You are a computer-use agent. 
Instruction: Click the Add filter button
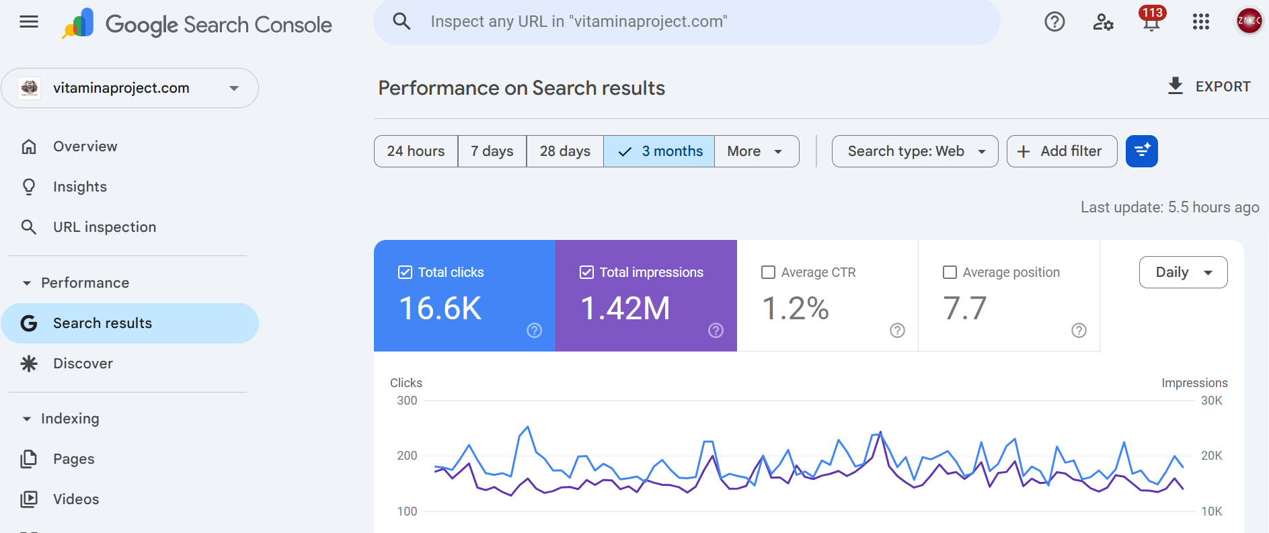[1061, 151]
